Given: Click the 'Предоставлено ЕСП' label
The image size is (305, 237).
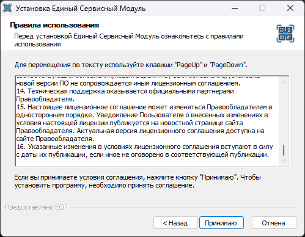Looking at the screenshot, I should point(36,207).
